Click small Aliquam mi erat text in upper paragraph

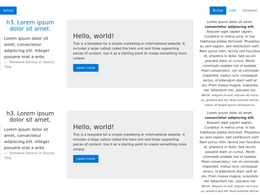tap(230, 100)
